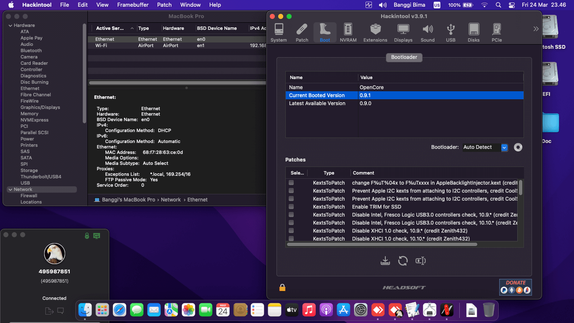
Task: Open Finder from the Dock
Action: click(85, 310)
